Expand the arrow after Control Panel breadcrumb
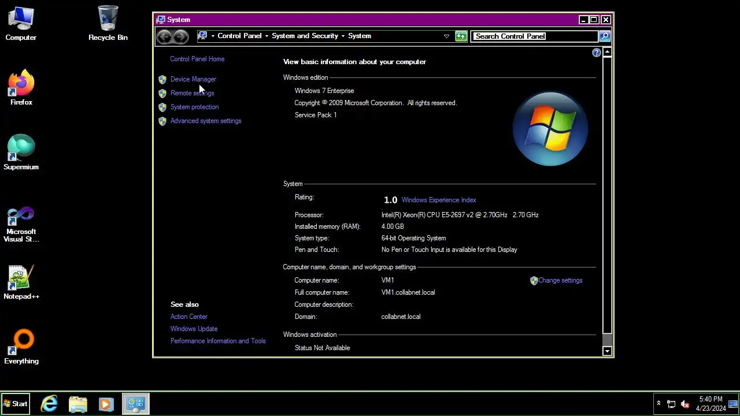 267,36
